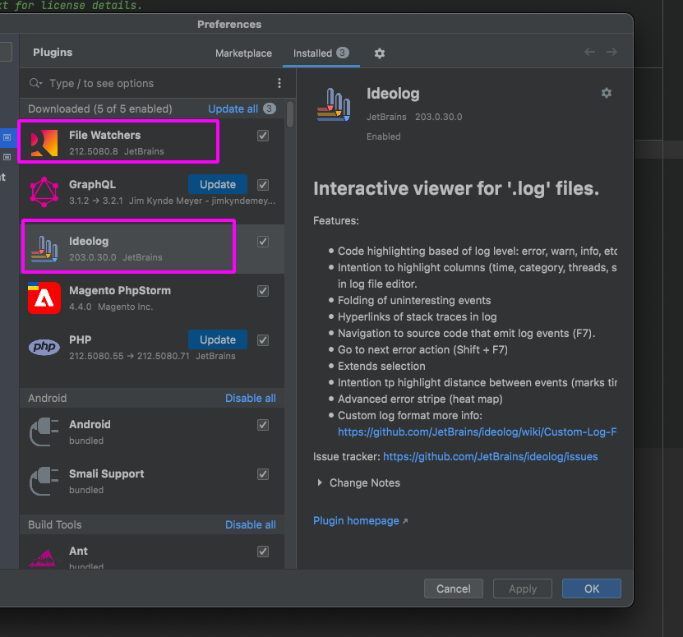This screenshot has width=683, height=637.
Task: Click the PHP plugin icon
Action: [x=44, y=347]
